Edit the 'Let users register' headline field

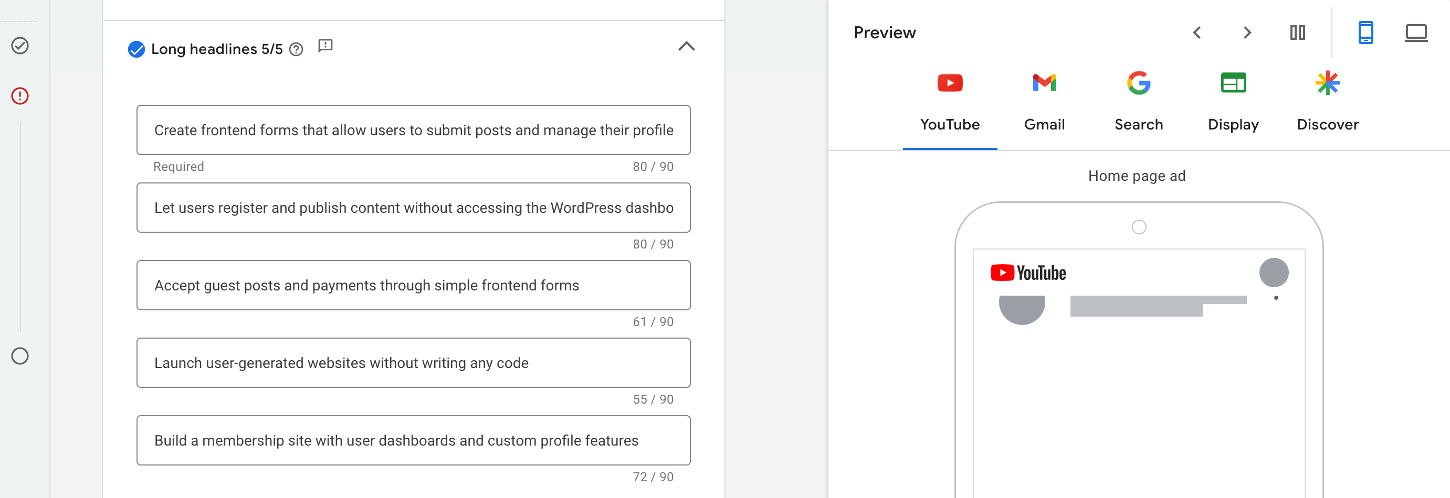click(x=413, y=208)
